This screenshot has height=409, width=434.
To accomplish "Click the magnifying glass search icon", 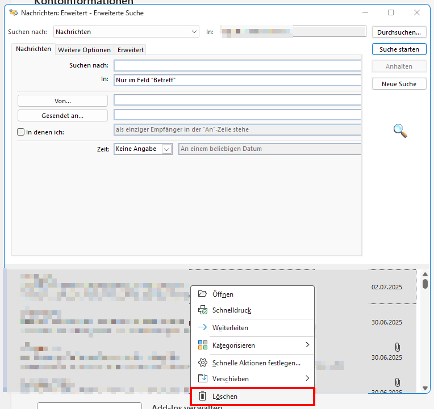I will 400,131.
